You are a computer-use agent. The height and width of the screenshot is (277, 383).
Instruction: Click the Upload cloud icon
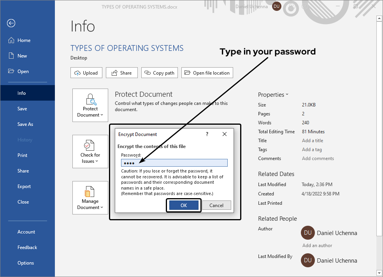(77, 73)
